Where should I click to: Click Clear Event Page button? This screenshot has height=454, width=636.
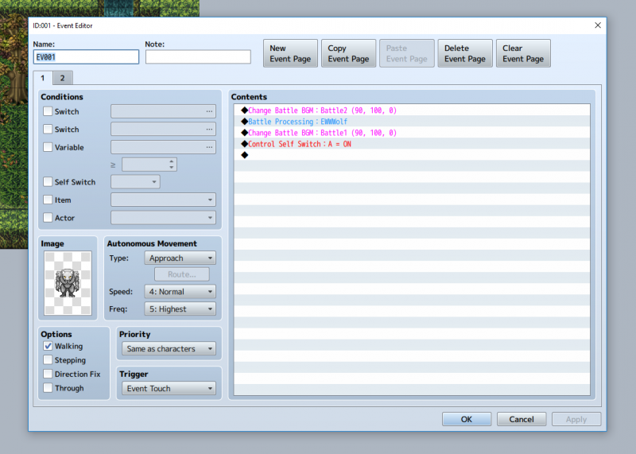pyautogui.click(x=523, y=53)
